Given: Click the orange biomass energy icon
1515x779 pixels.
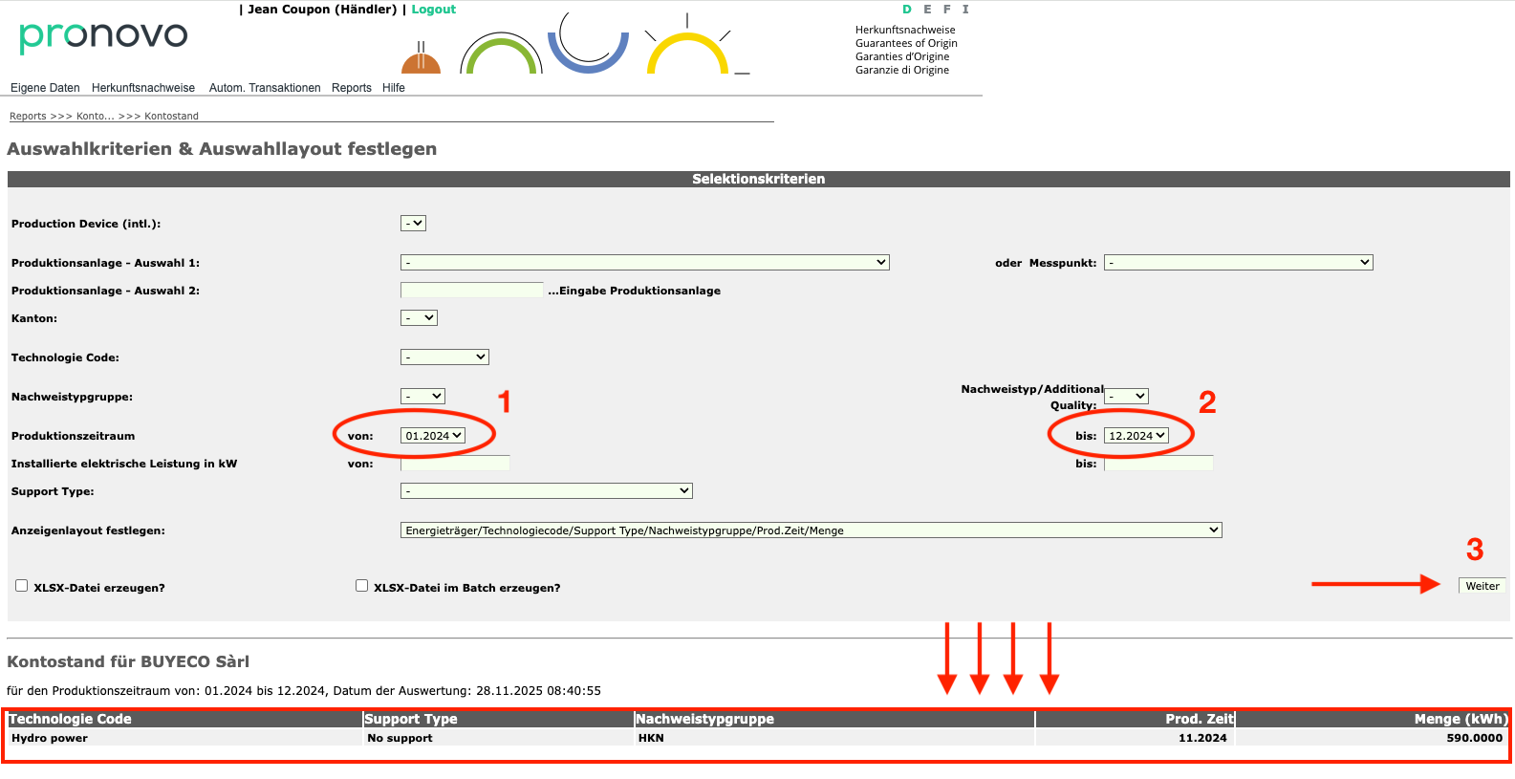Looking at the screenshot, I should point(421,60).
